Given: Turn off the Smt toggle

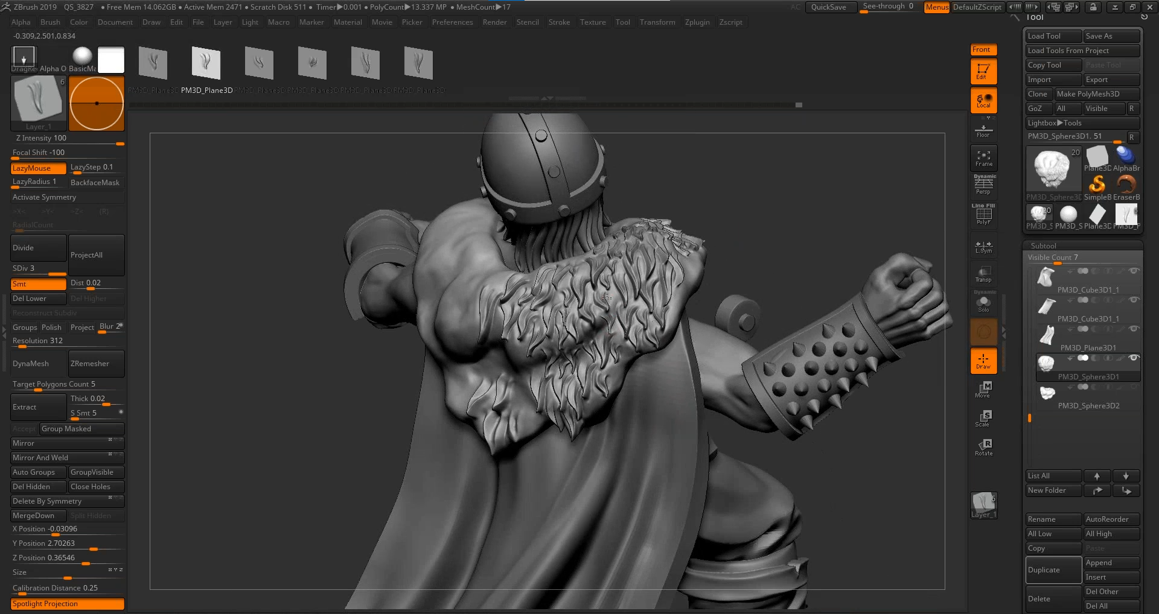Looking at the screenshot, I should click(38, 284).
